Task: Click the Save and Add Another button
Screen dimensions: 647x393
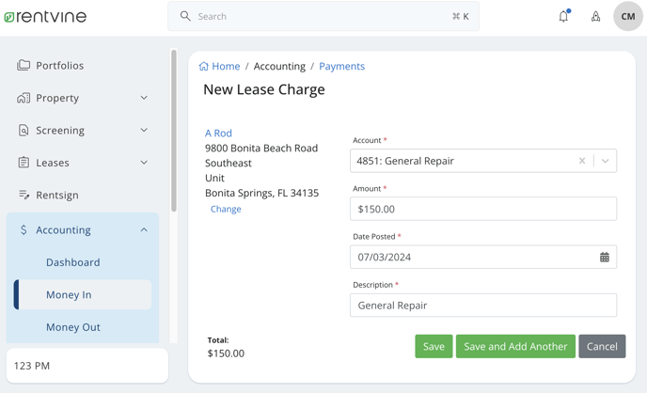Action: [x=515, y=346]
